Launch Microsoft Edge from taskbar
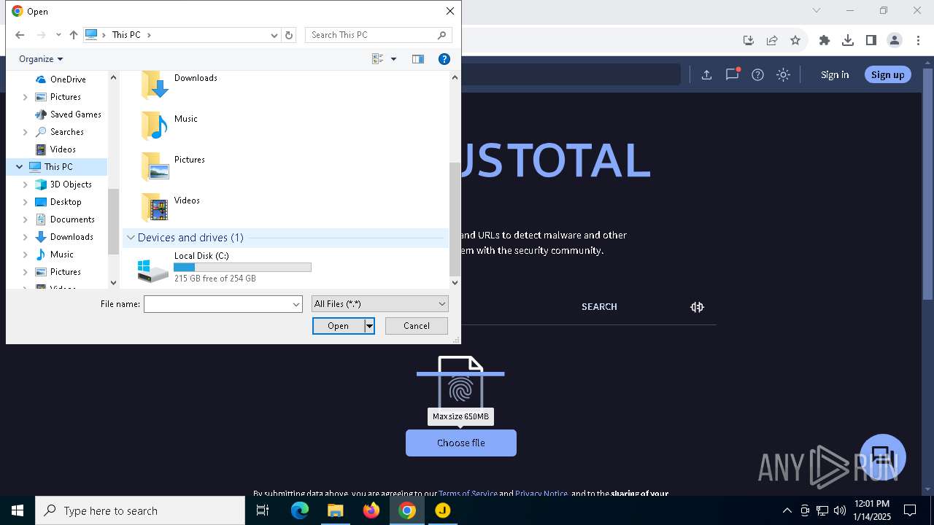 tap(300, 510)
